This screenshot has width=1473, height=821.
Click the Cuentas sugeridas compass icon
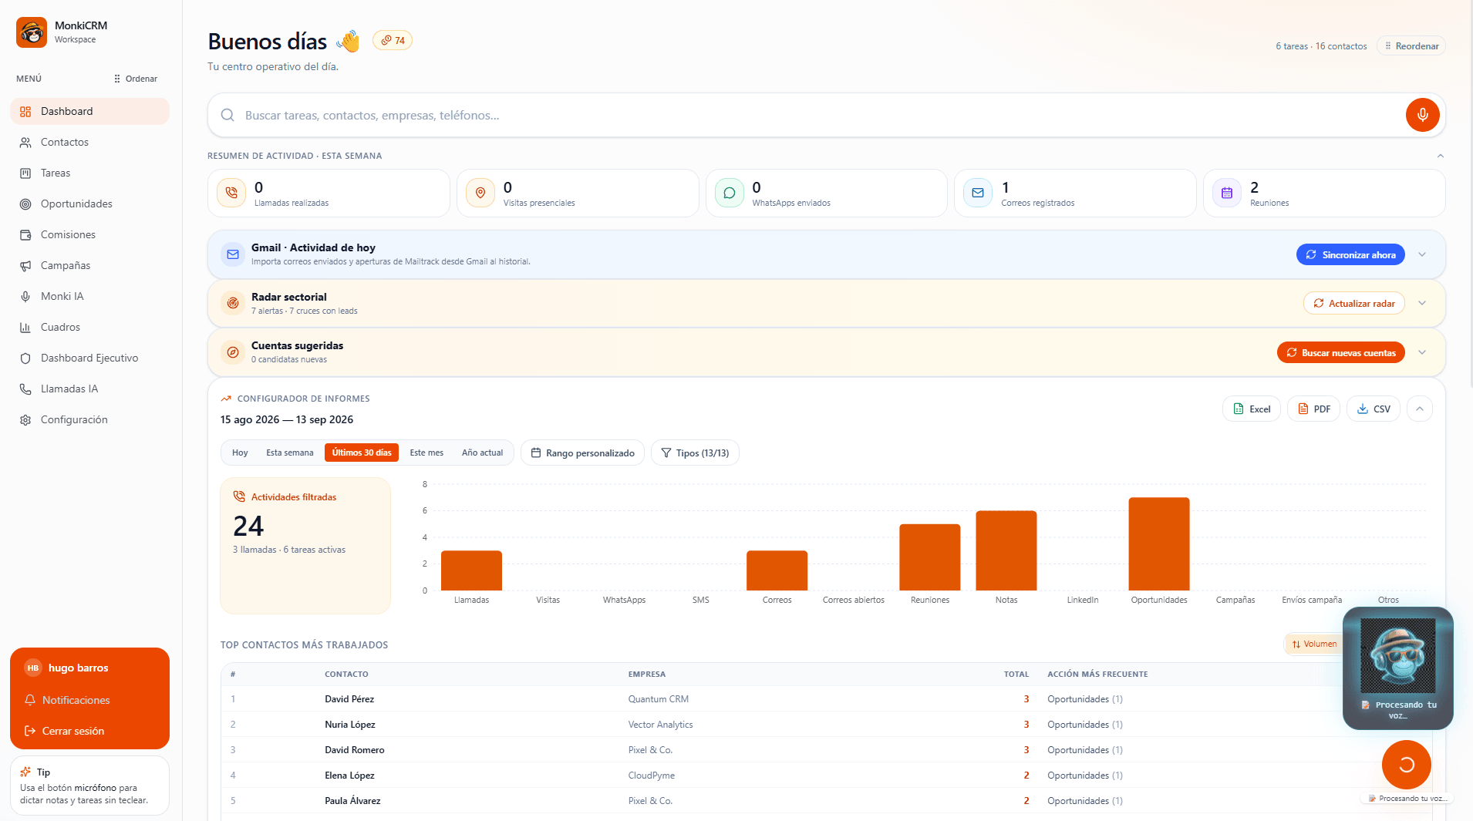pos(233,352)
